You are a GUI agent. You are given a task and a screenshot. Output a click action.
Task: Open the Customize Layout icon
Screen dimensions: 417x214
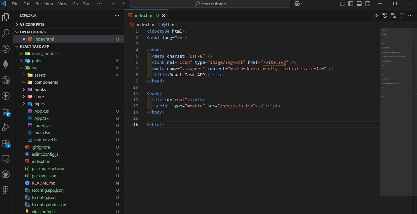coord(342,4)
